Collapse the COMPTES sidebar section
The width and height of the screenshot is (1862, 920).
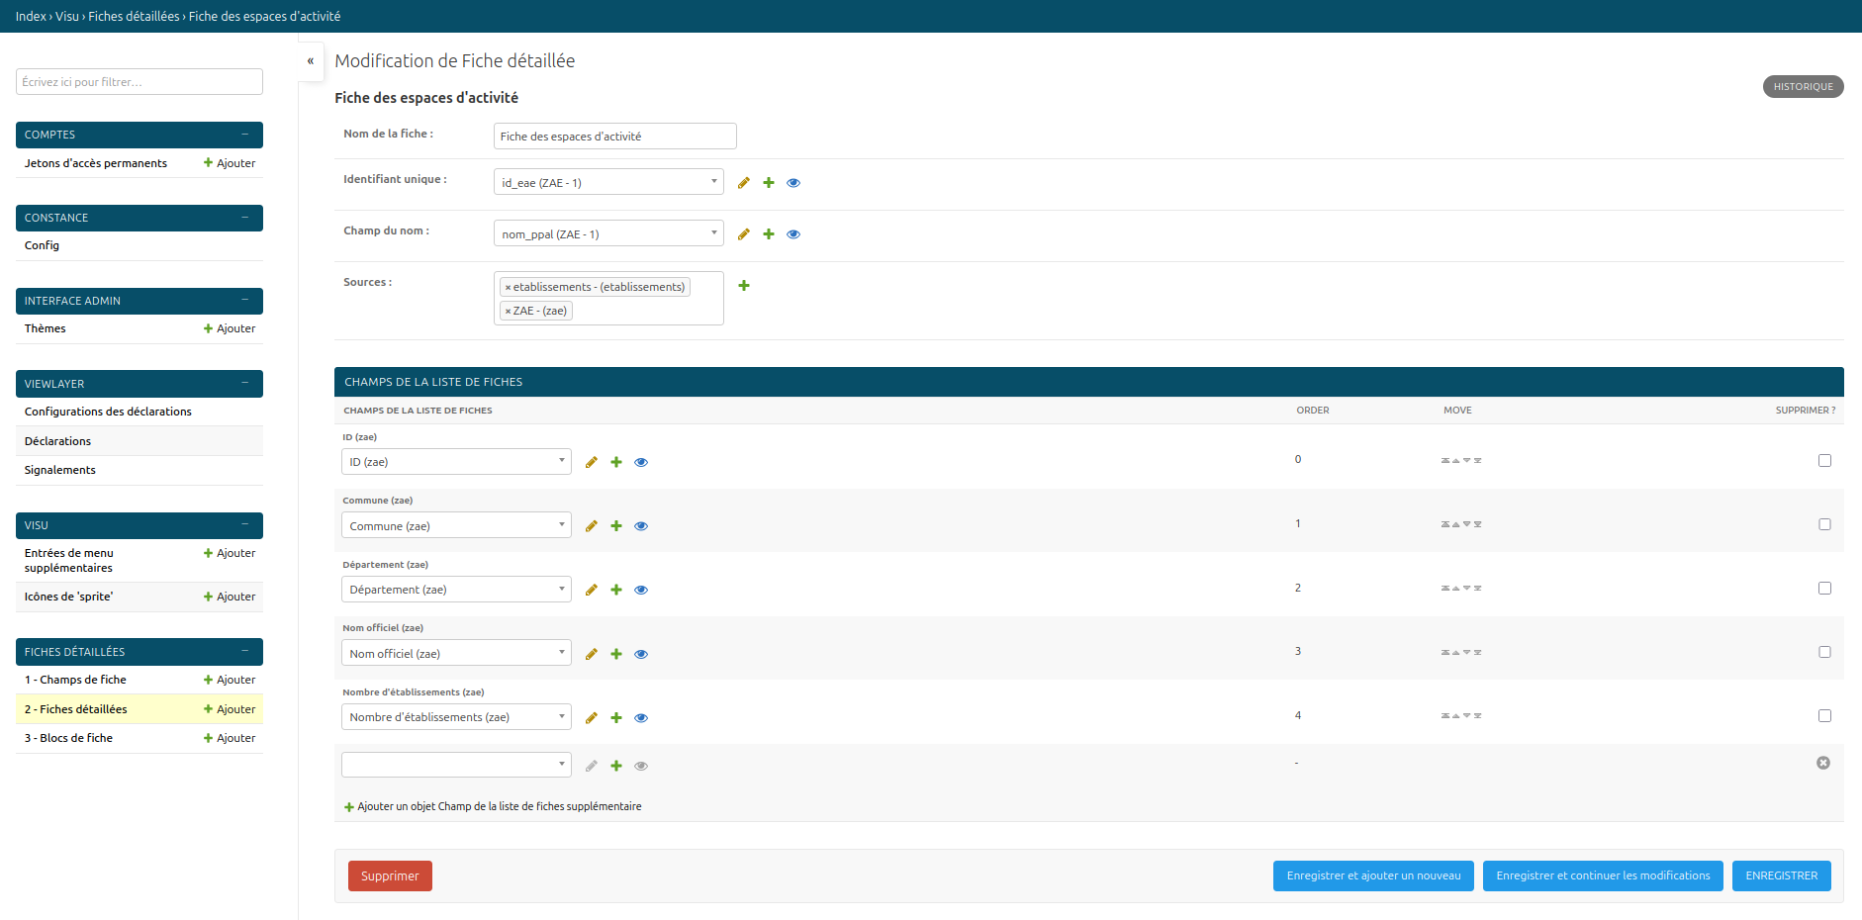point(244,135)
